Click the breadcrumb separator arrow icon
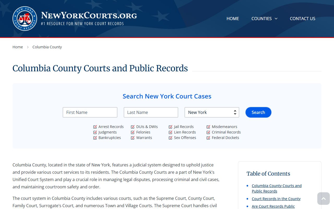Screen dimensions: 334x209 pos(28,47)
